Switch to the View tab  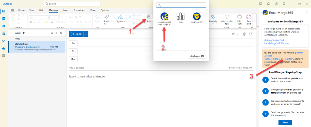pyautogui.click(x=32, y=10)
